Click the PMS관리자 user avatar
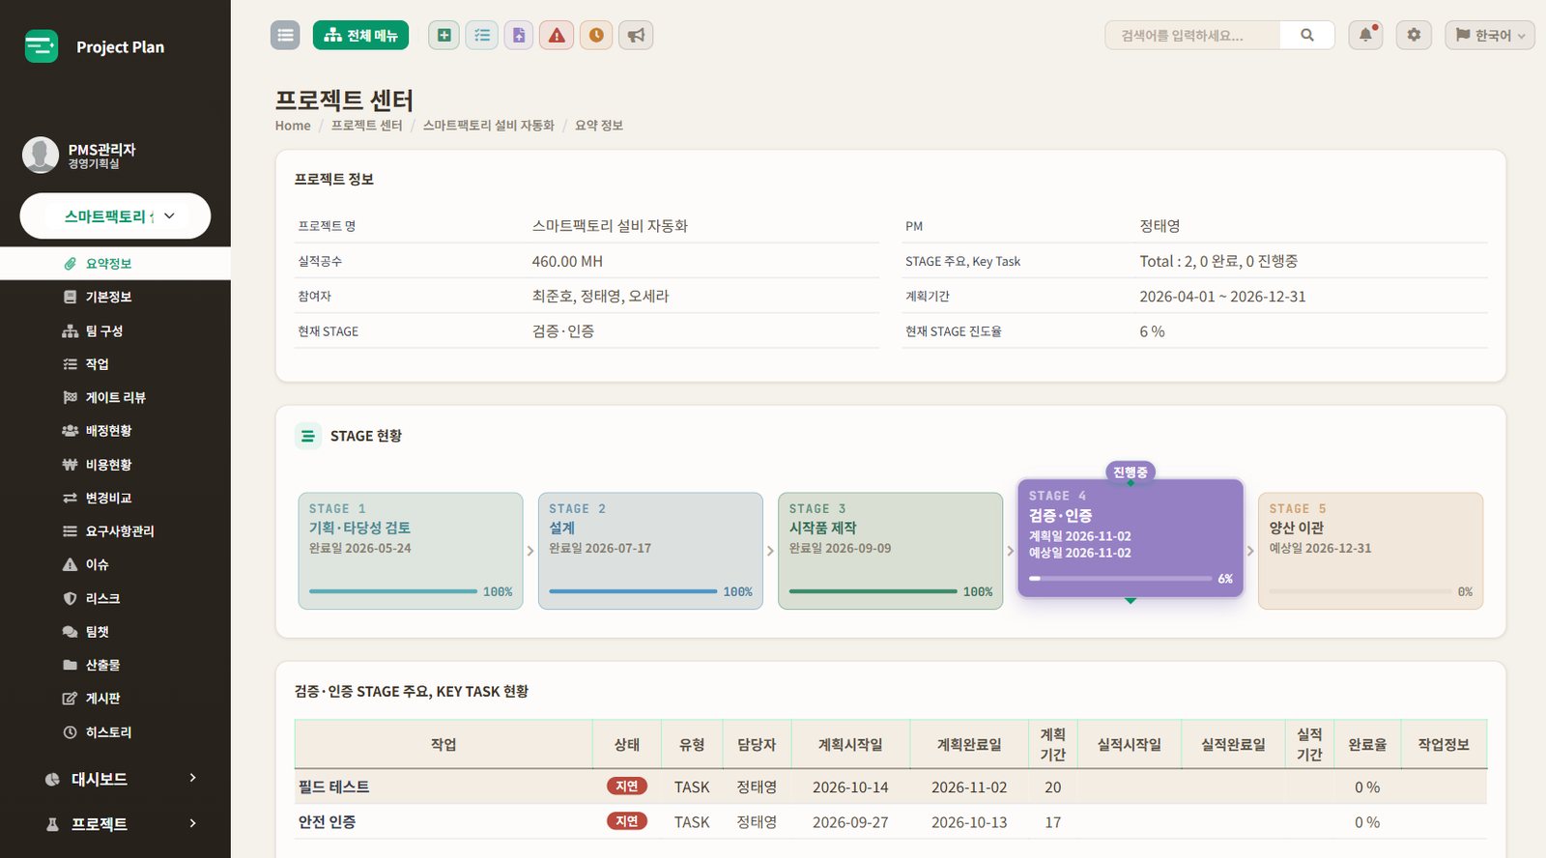Viewport: 1546px width, 858px height. (41, 155)
